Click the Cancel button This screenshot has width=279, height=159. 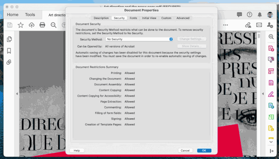tap(185, 151)
